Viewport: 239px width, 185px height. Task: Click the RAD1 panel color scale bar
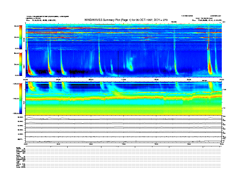click(x=21, y=64)
